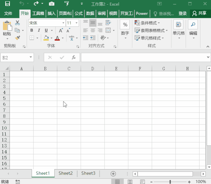Click the text orientation icon
The height and width of the screenshot is (184, 211).
pyautogui.click(x=103, y=38)
